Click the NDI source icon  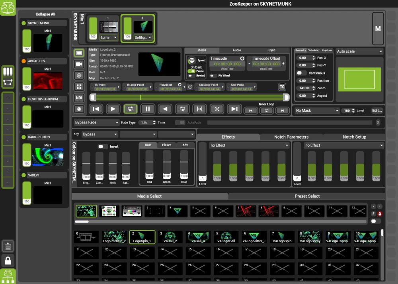click(79, 98)
